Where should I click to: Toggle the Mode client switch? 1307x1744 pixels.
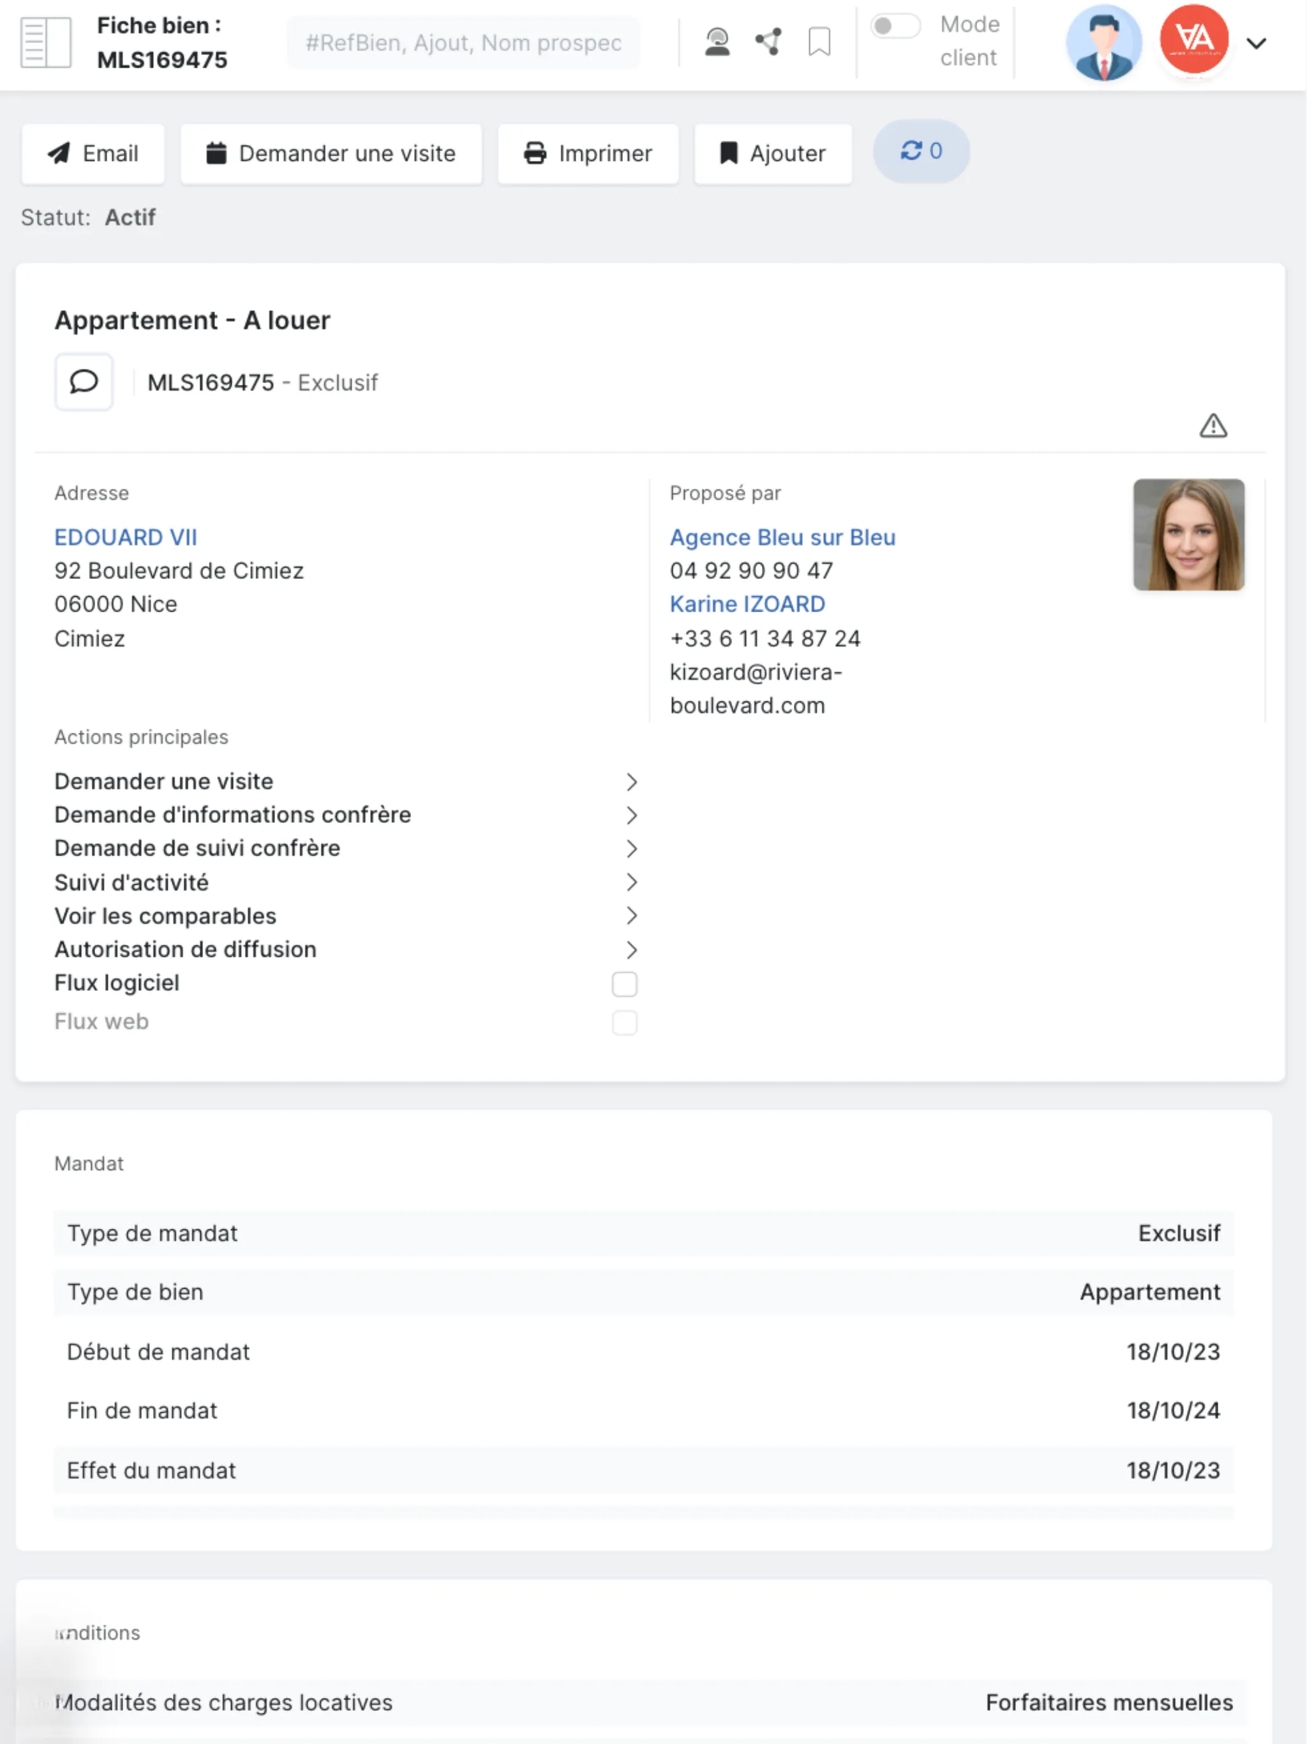[x=895, y=26]
